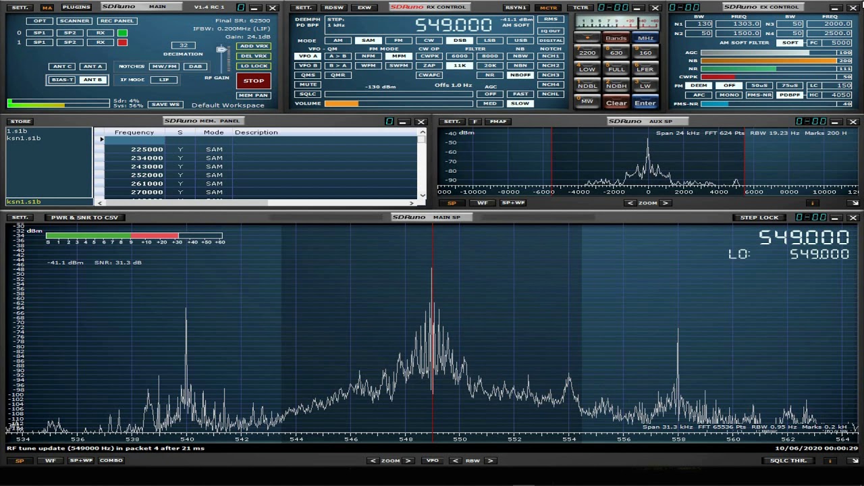Image resolution: width=864 pixels, height=486 pixels.
Task: Click the row marker arrow in memory list
Action: pyautogui.click(x=101, y=140)
